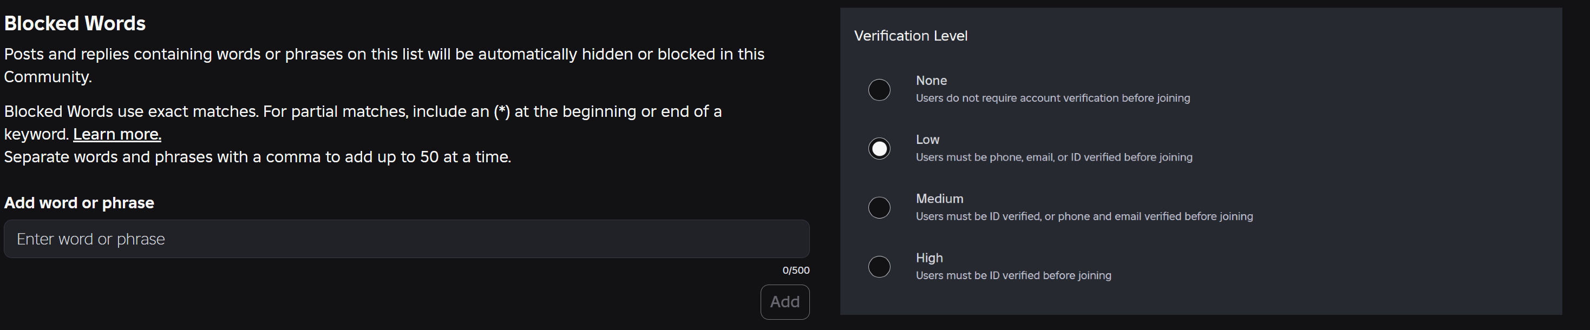1590x330 pixels.
Task: Click the "High" option label
Action: [x=929, y=258]
